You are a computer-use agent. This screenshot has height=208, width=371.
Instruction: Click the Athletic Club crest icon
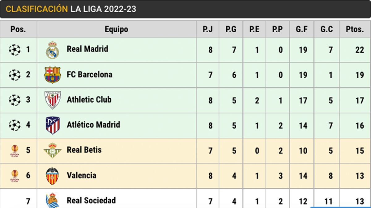(53, 100)
